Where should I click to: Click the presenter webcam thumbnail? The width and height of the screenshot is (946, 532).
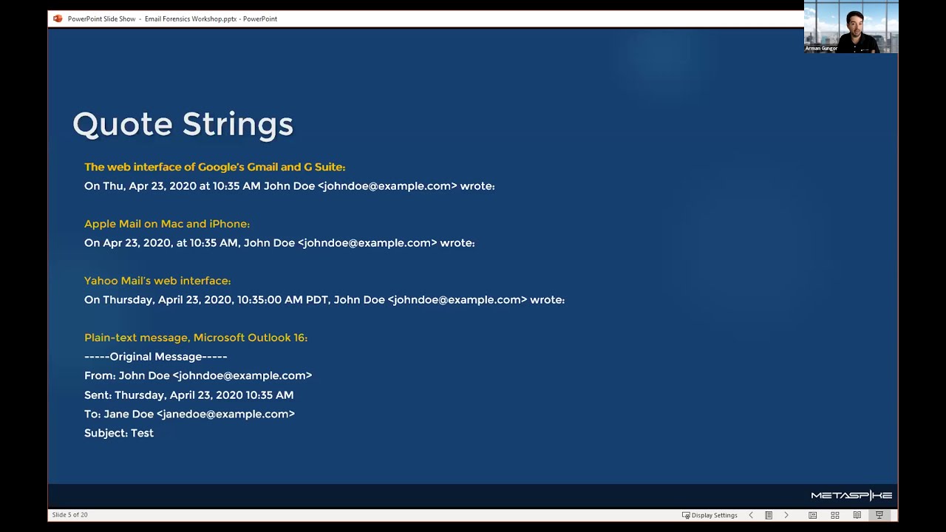pos(851,27)
